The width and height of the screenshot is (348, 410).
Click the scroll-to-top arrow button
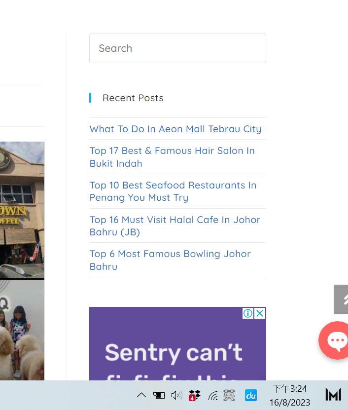[342, 299]
